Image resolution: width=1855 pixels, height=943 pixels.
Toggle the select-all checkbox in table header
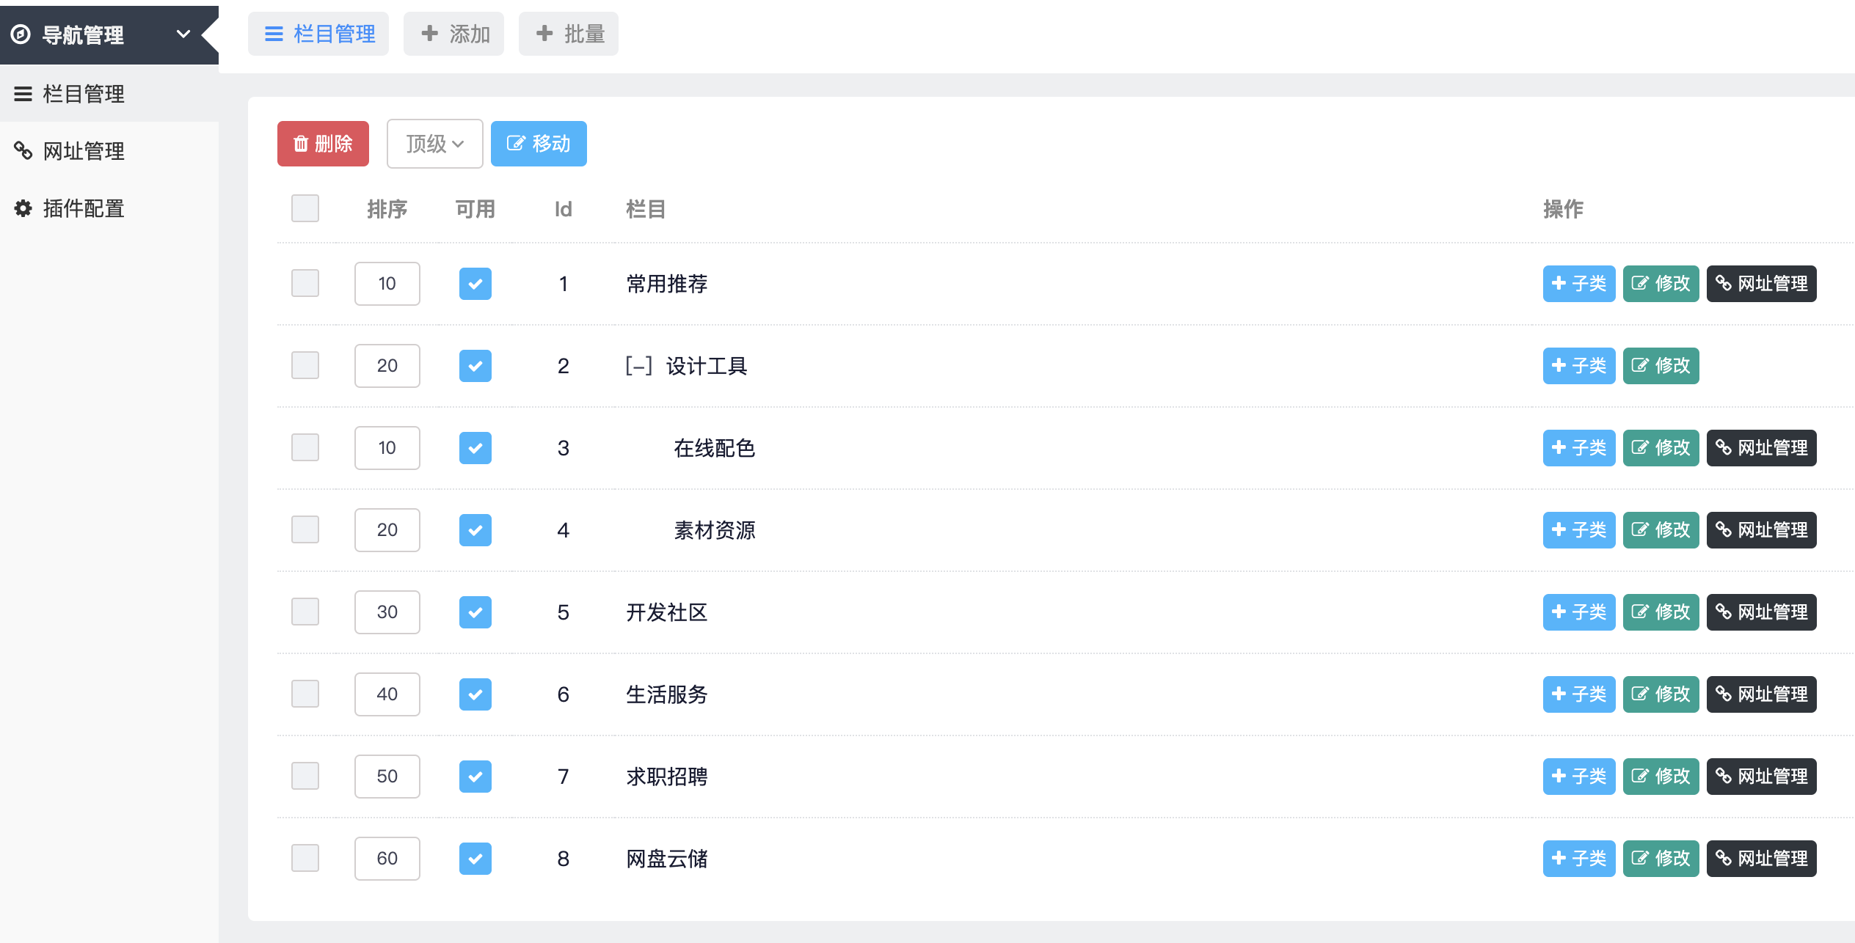pyautogui.click(x=305, y=208)
